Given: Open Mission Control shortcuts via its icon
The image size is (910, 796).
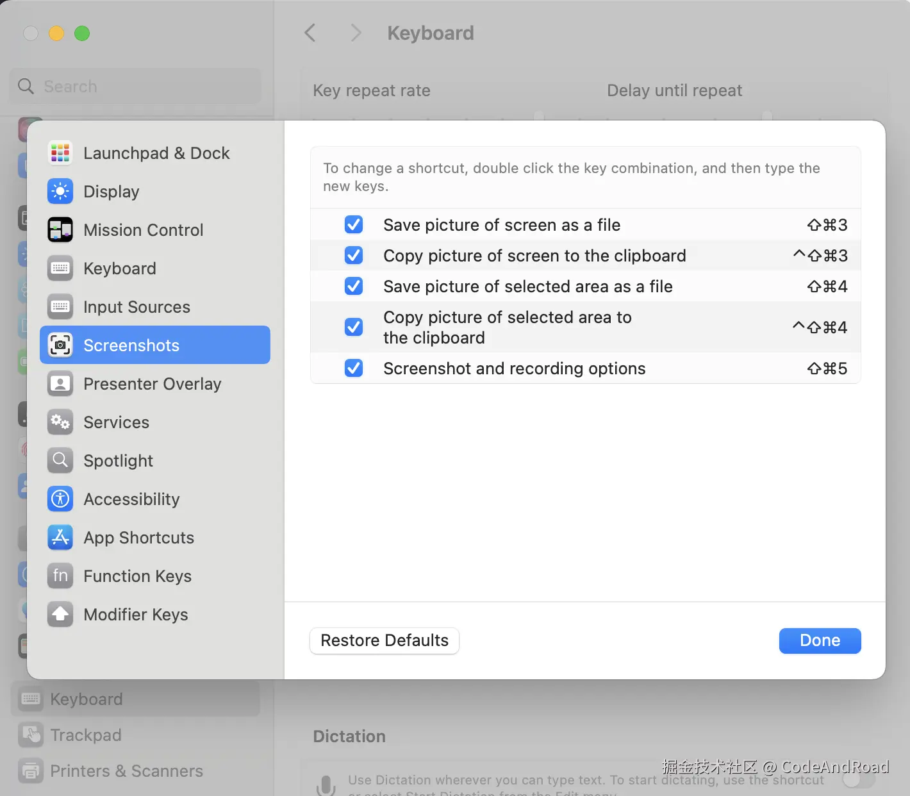Looking at the screenshot, I should [x=60, y=230].
